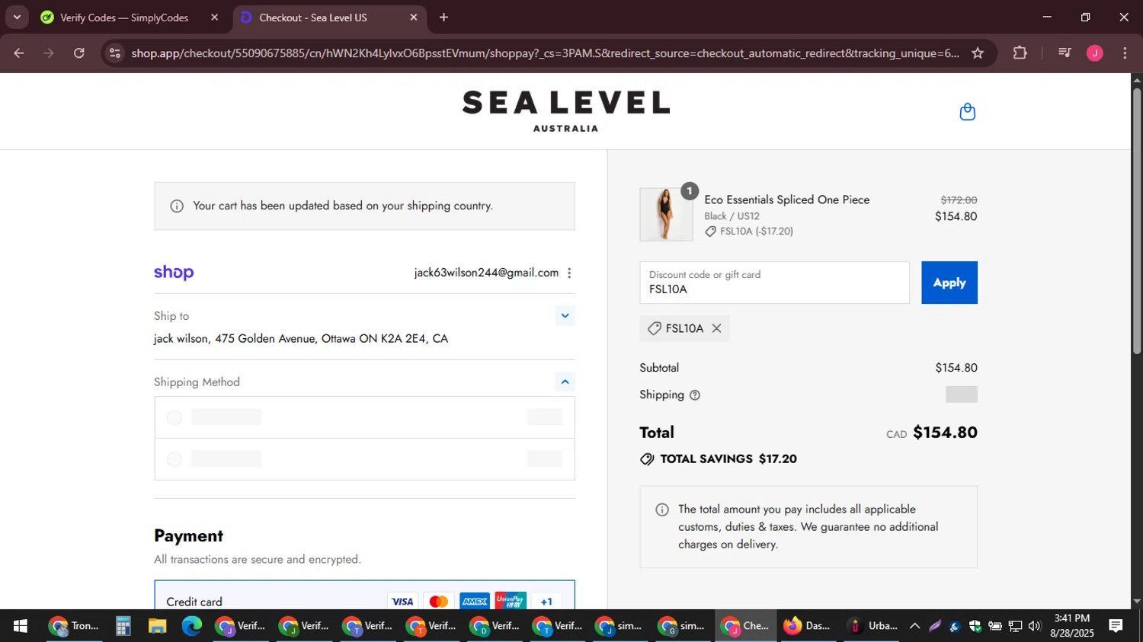Viewport: 1143px width, 642px height.
Task: Click the struck-through price $172.00
Action: (959, 200)
